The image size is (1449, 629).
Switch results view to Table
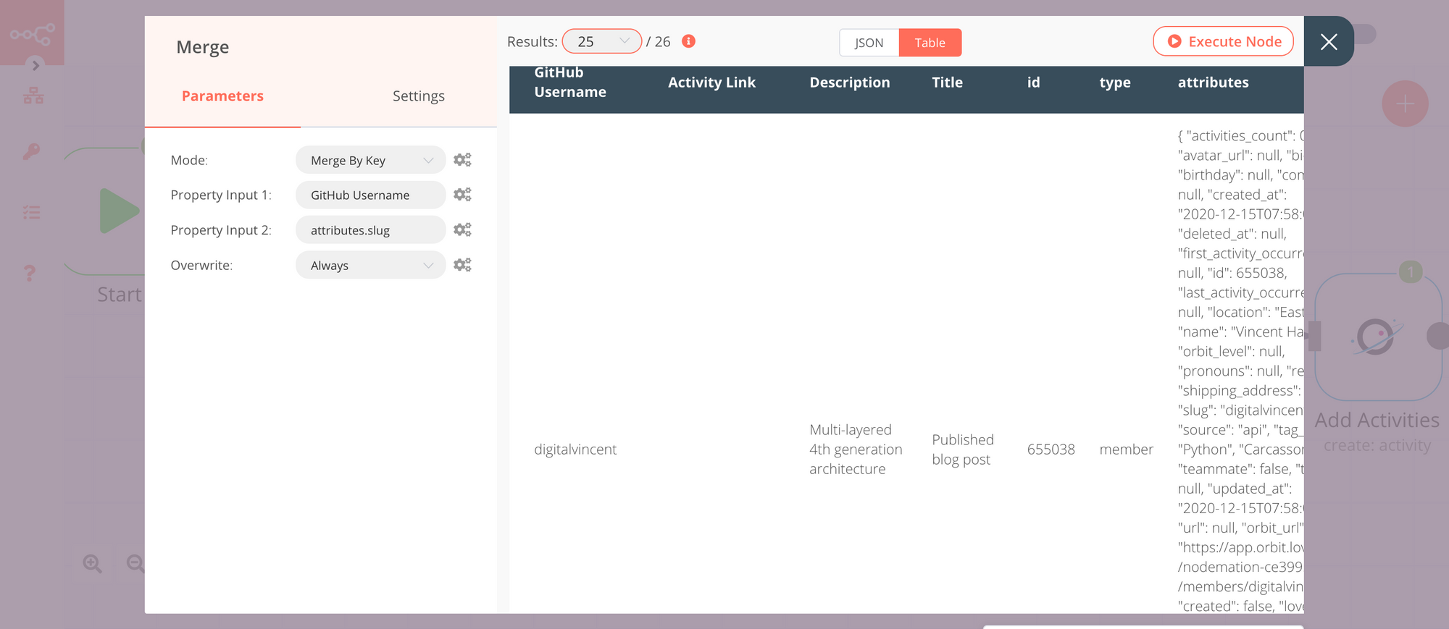point(930,43)
